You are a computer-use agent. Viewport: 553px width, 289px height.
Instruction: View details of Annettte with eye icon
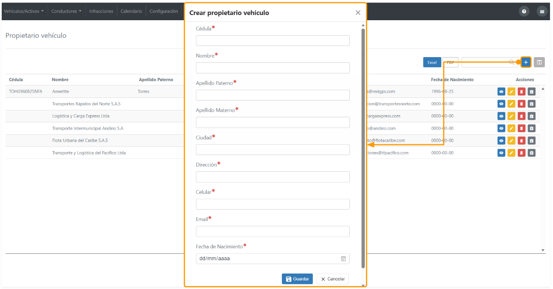click(x=501, y=91)
